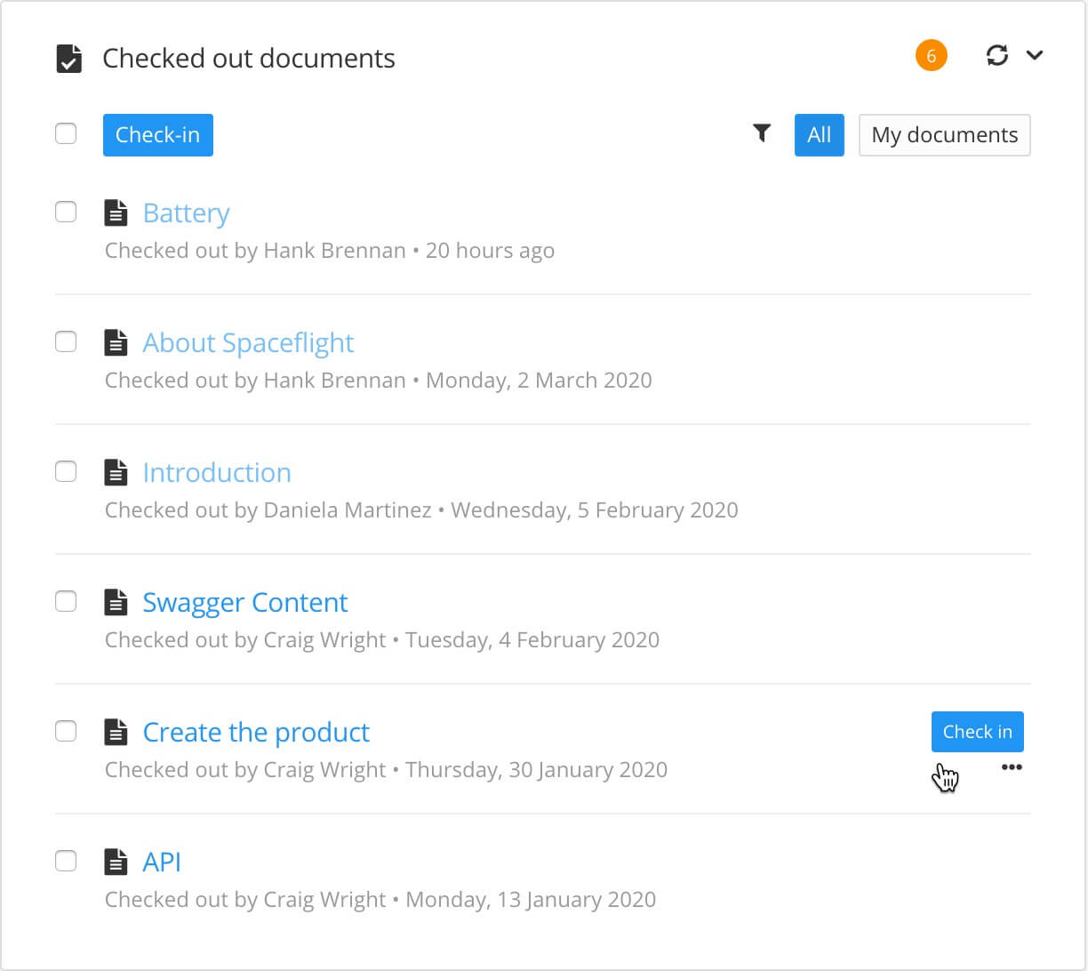Click the document icon beside API
Image resolution: width=1088 pixels, height=971 pixels.
pyautogui.click(x=116, y=861)
